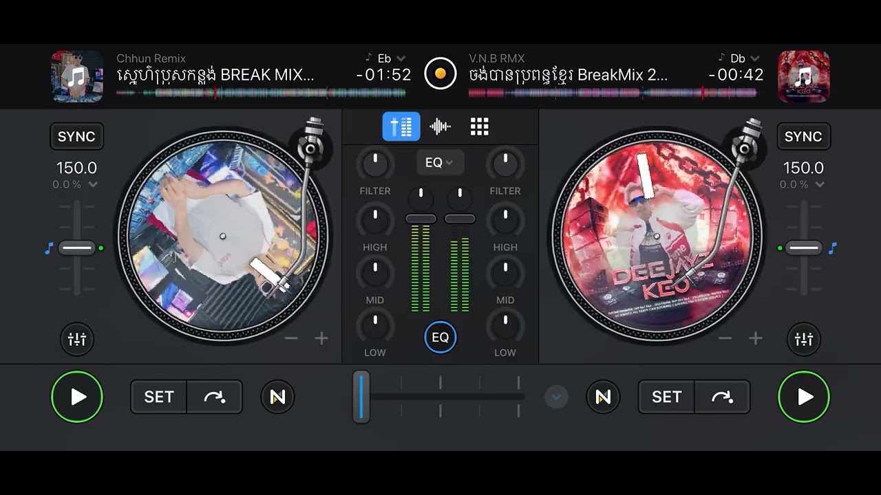Click the left FILTER knob
This screenshot has height=495, width=881.
[375, 165]
